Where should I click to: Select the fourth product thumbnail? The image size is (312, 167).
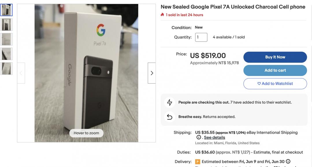pyautogui.click(x=6, y=54)
